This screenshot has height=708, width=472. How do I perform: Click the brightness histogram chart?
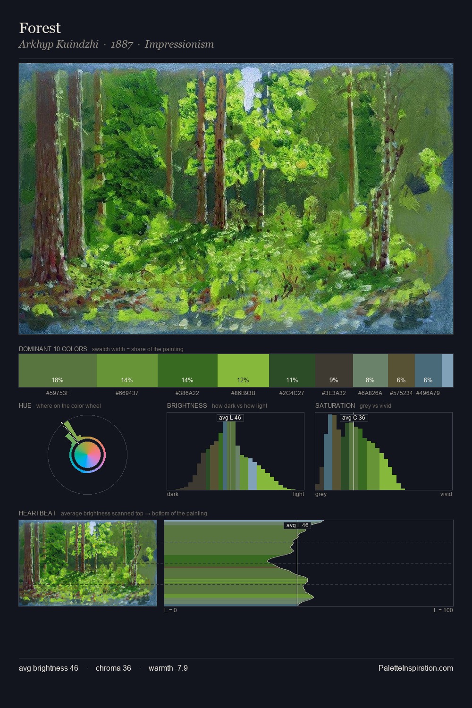pyautogui.click(x=236, y=451)
